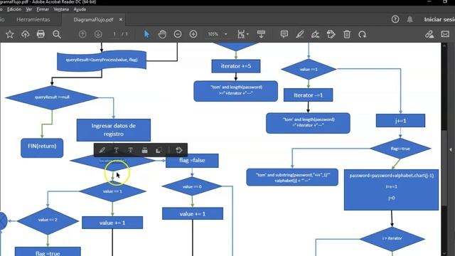
Task: Click the 'value == 0' diamond
Action: pos(192,186)
